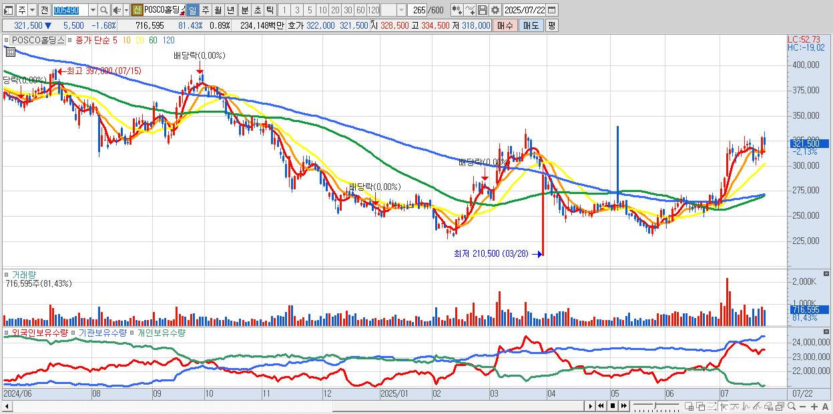
Task: Choose the 120 interval button
Action: 373,10
